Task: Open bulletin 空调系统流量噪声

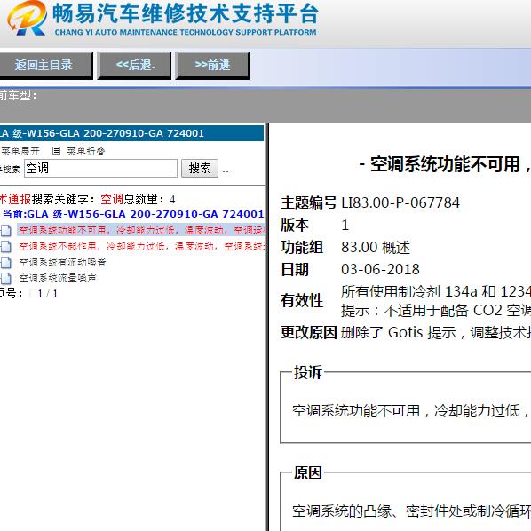Action: (x=58, y=278)
